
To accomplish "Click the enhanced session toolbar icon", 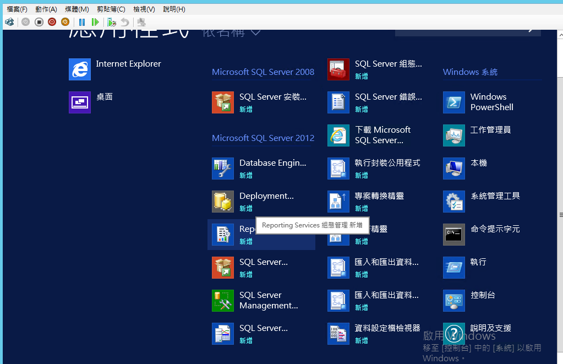I will [x=141, y=22].
